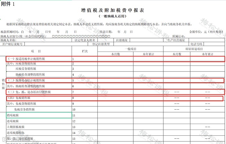Screen dimensions: 226x144
Task: Click the 生产经营地址 cell
Action: [176, 40]
